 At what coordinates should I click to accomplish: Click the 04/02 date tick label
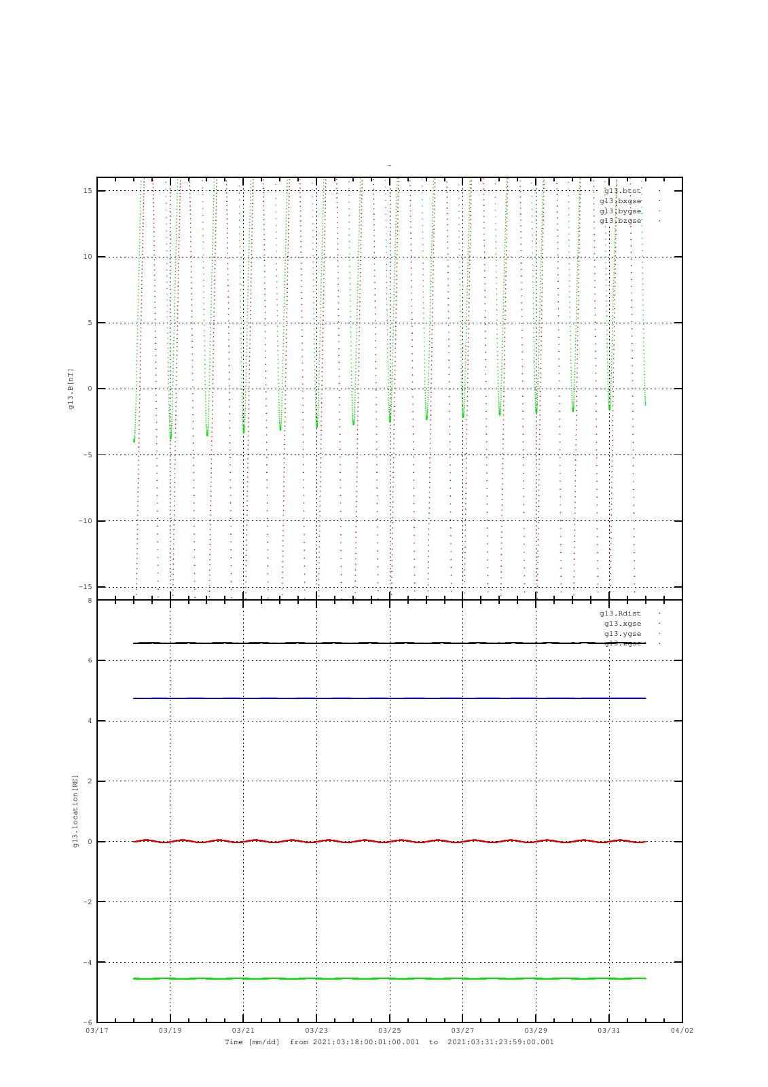(x=682, y=1031)
